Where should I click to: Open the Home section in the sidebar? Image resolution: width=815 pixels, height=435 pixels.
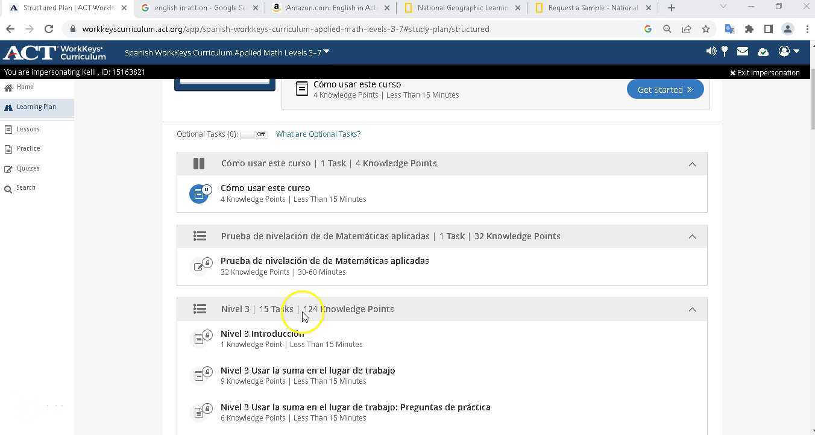[25, 87]
